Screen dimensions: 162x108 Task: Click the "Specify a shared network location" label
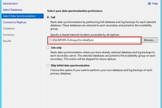pos(85,35)
